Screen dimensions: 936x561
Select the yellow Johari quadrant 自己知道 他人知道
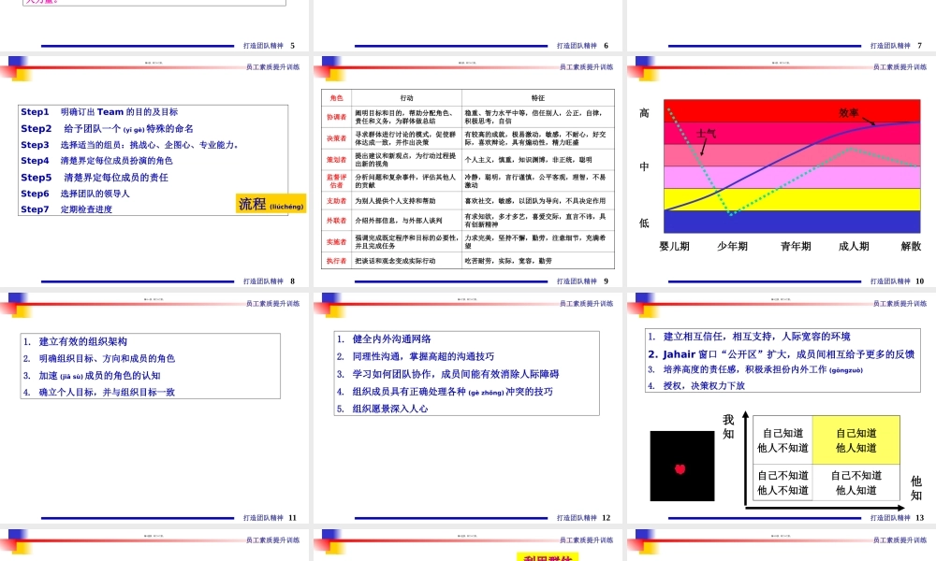pos(858,439)
